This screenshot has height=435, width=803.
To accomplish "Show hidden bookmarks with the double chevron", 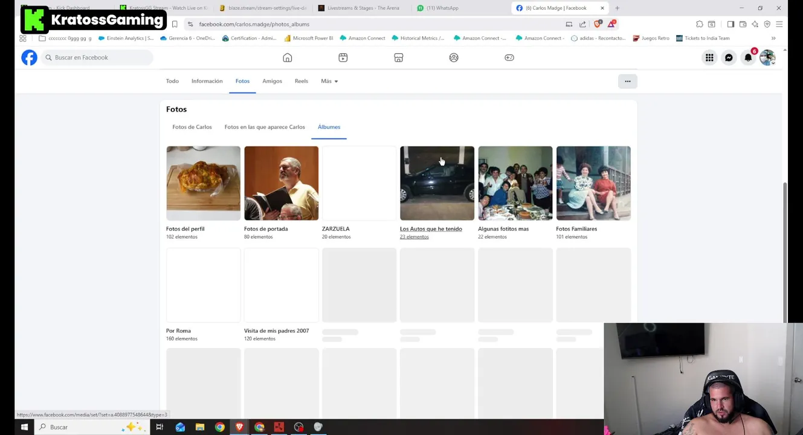I will point(773,38).
